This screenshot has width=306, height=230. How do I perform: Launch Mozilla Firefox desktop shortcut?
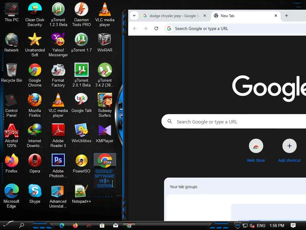pos(35,105)
